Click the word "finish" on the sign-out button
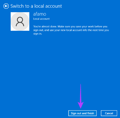The width and height of the screenshot is (120, 118). click(91, 113)
